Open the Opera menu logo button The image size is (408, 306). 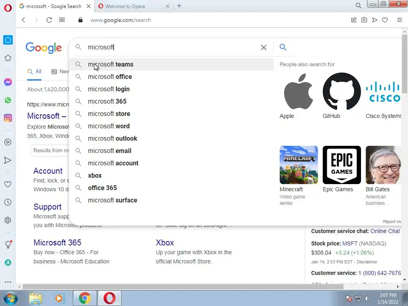coord(8,8)
